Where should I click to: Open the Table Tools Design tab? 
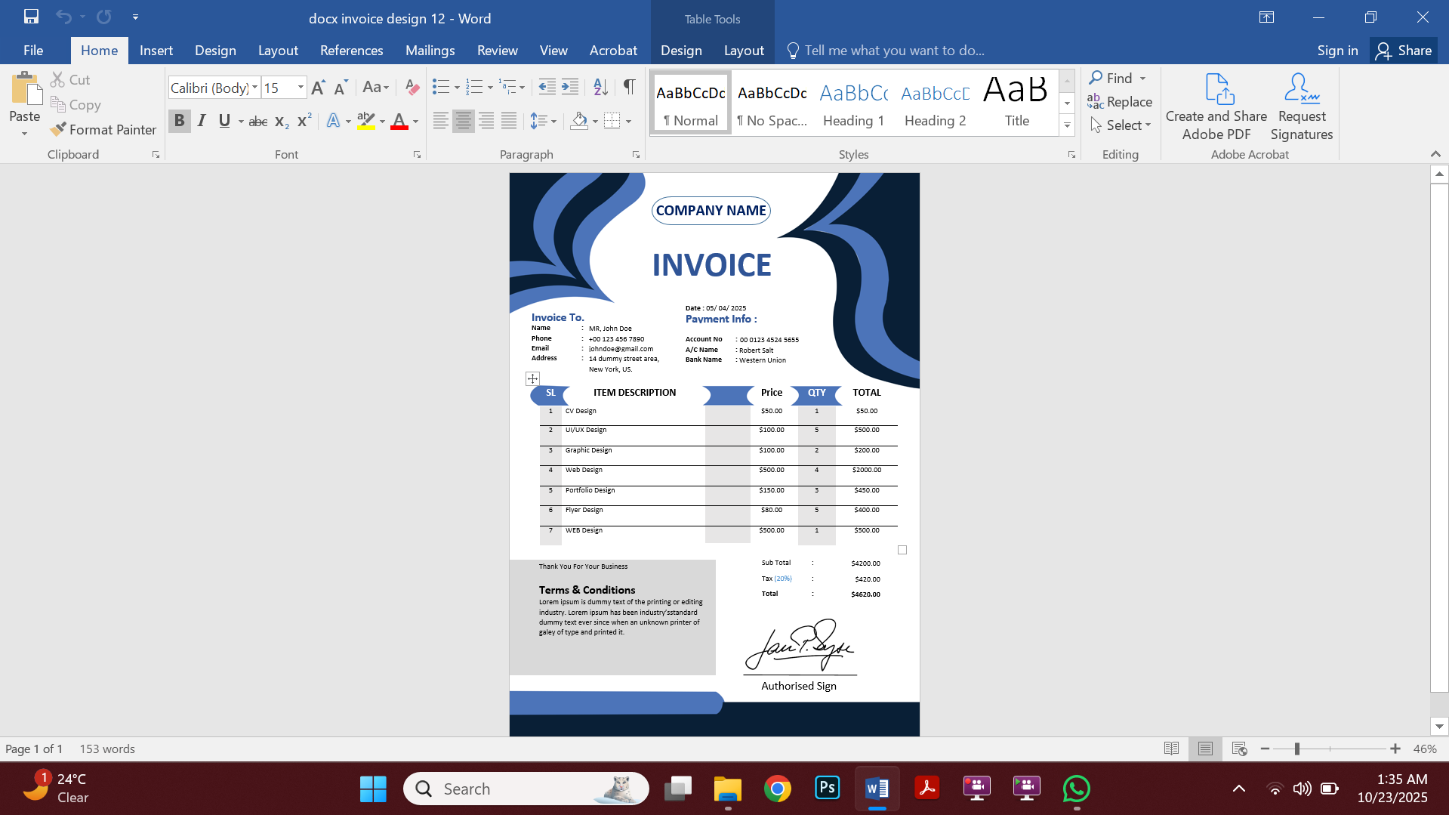tap(680, 50)
